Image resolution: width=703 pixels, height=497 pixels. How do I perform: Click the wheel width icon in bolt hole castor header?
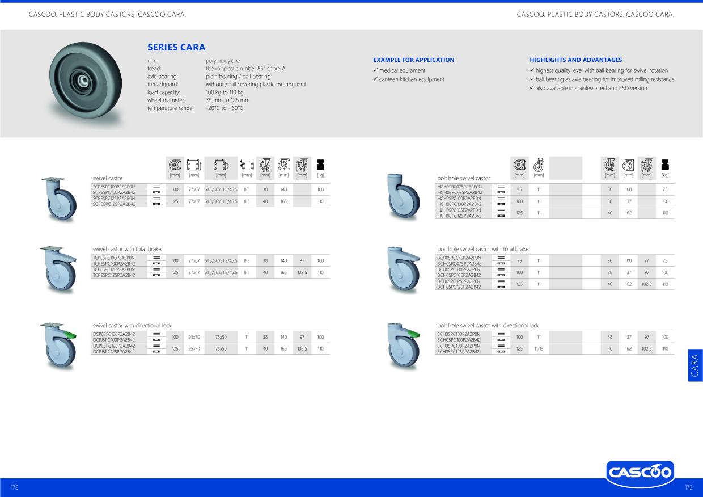(609, 165)
